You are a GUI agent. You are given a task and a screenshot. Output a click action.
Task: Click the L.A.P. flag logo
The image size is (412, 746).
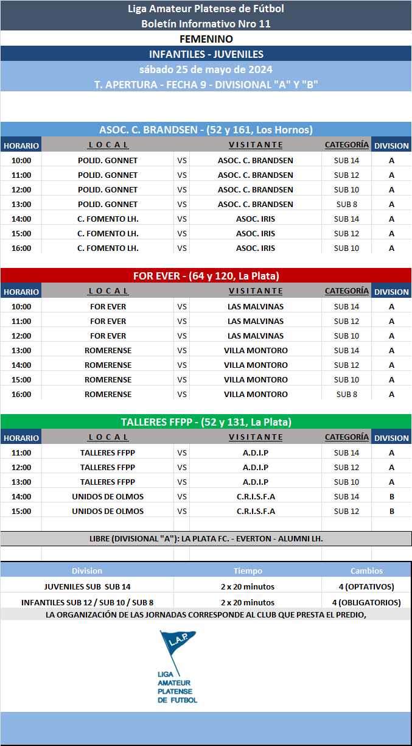[178, 667]
